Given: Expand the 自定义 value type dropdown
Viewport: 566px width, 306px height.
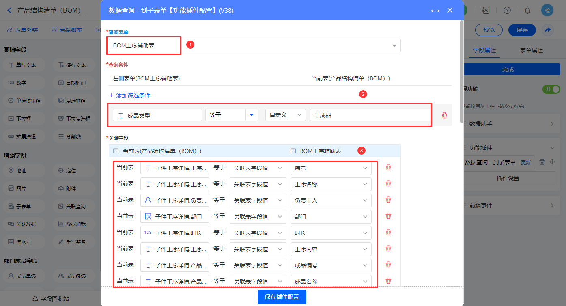Looking at the screenshot, I should (285, 115).
